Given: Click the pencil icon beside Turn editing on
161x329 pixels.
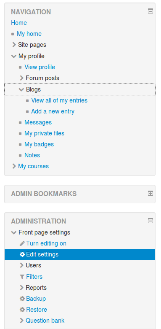Looking at the screenshot, I should coord(22,243).
